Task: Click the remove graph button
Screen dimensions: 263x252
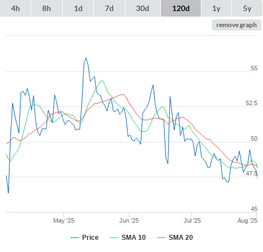Action: coord(236,25)
